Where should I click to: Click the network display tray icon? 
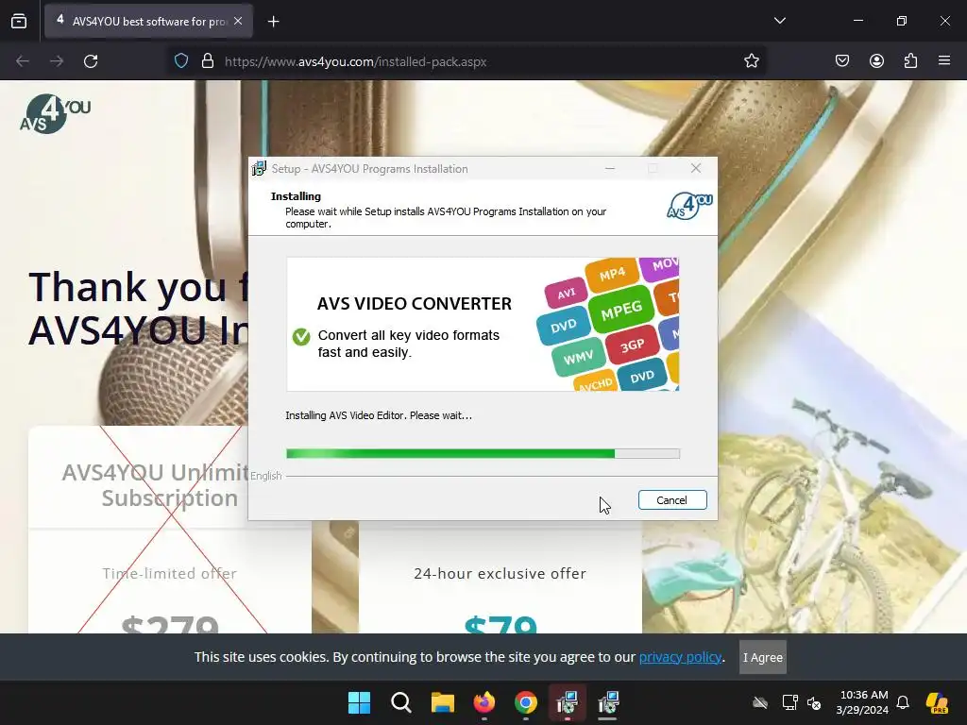pyautogui.click(x=790, y=702)
